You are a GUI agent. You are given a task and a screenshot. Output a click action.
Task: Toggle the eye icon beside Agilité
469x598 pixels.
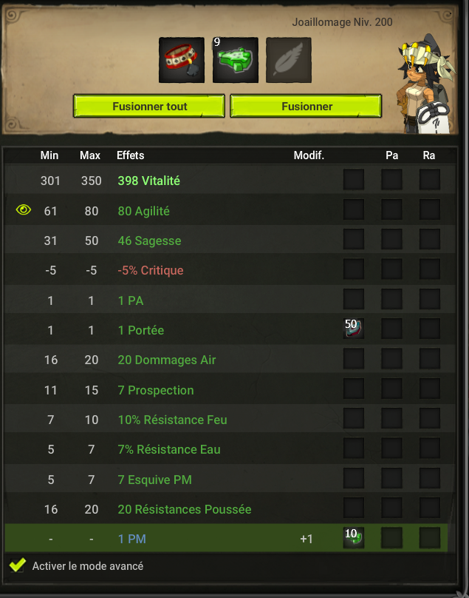coord(24,209)
